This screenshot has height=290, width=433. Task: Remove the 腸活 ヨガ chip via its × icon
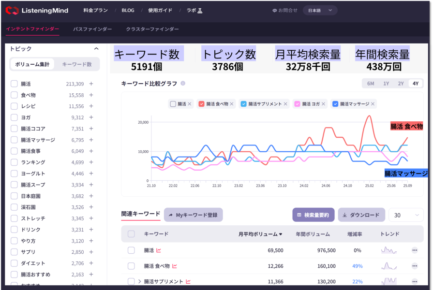[323, 104]
